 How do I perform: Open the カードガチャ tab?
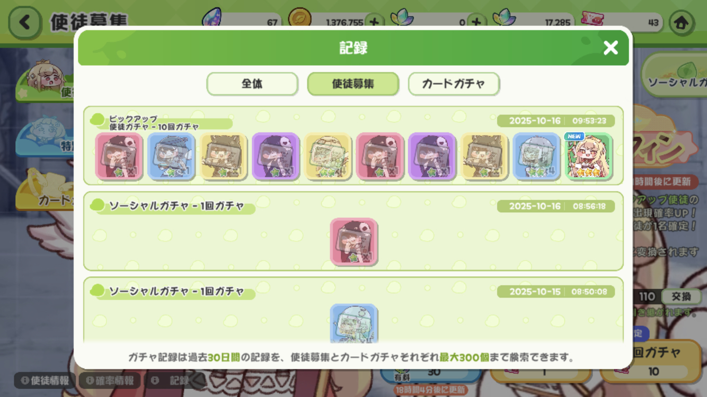pyautogui.click(x=454, y=84)
